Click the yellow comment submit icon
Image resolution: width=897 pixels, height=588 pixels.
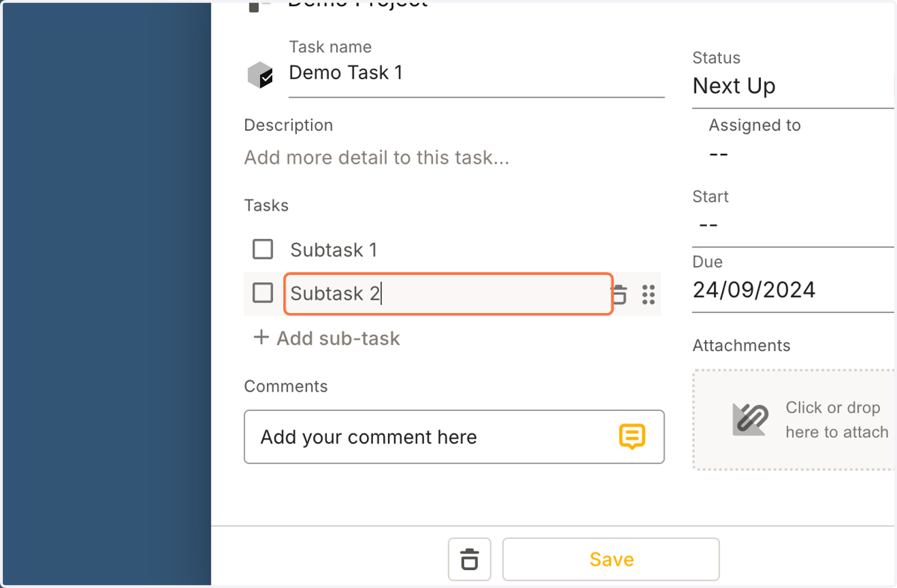pos(632,436)
